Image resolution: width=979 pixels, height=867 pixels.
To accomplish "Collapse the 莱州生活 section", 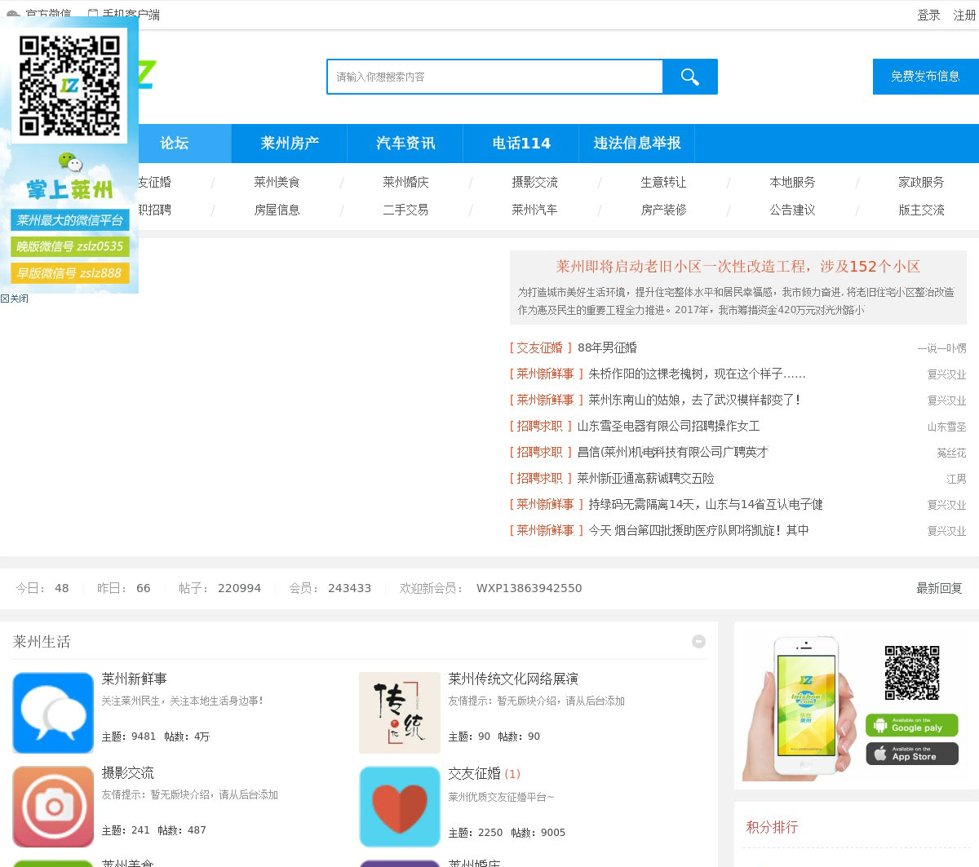I will pos(698,642).
